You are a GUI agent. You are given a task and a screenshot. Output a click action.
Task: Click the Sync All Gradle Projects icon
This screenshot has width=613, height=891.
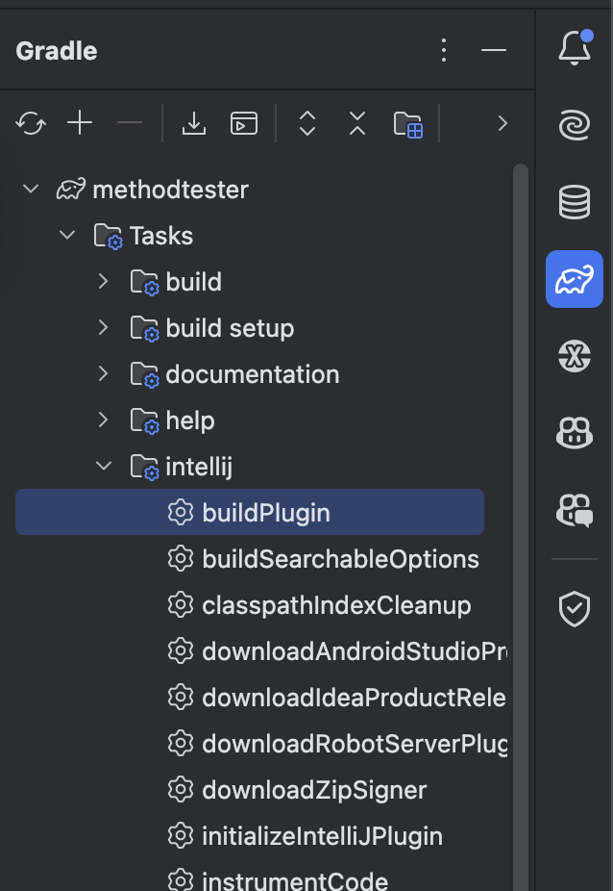pyautogui.click(x=31, y=123)
